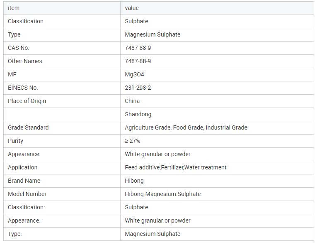The width and height of the screenshot is (317, 245).
Task: Click the Feed additive, Fertilizer, Water treatment value
Action: click(x=175, y=167)
